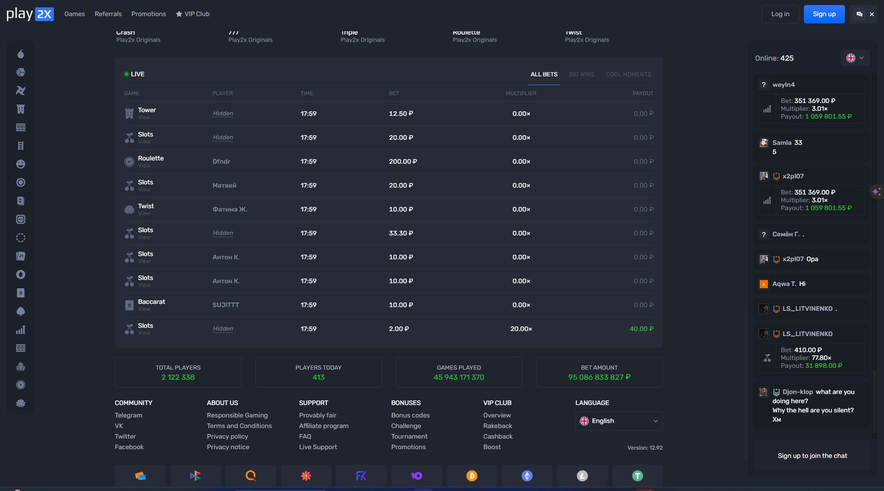Select the bank card payment method
The width and height of the screenshot is (884, 491).
click(x=140, y=476)
